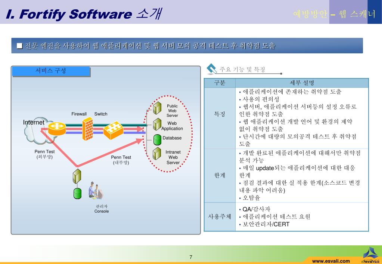Click the 예방방안 – 웹 스캐너 header text

335,14
